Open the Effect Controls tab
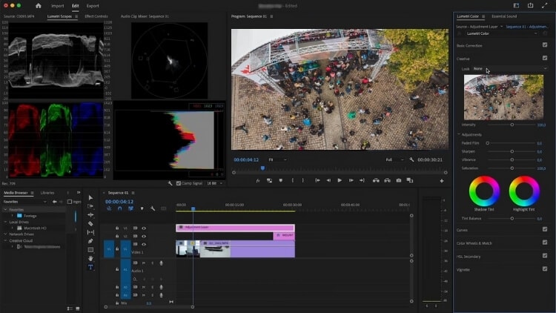This screenshot has height=313, width=556. click(96, 16)
